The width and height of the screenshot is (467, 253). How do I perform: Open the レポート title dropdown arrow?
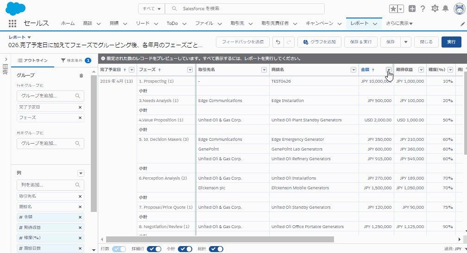coord(29,37)
